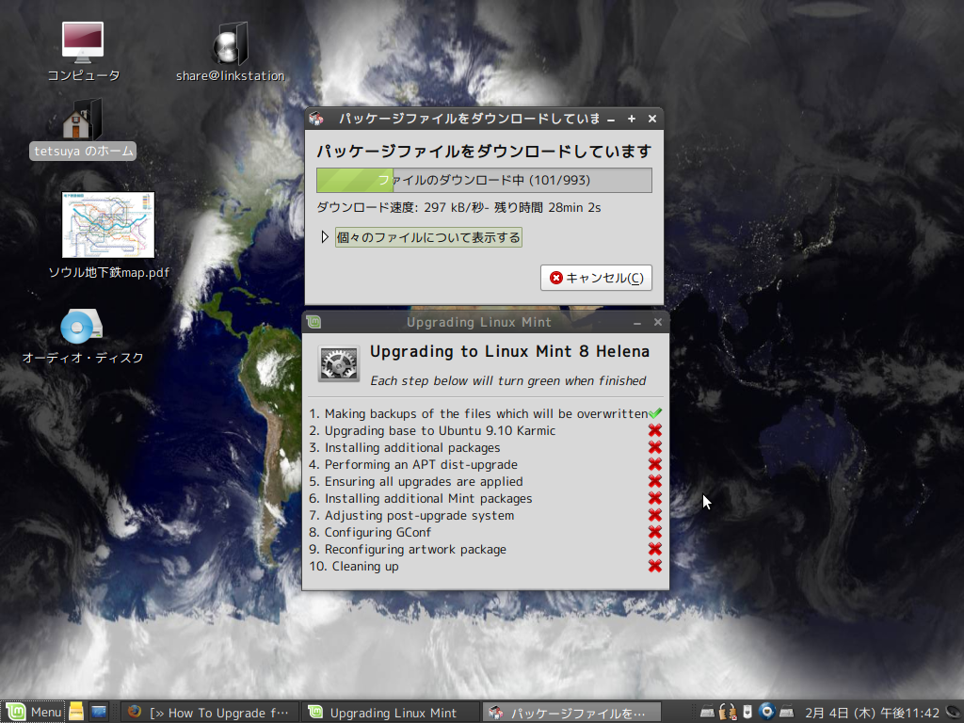Click the キャンセル(C) button
Screen dimensions: 964x723
(x=596, y=278)
